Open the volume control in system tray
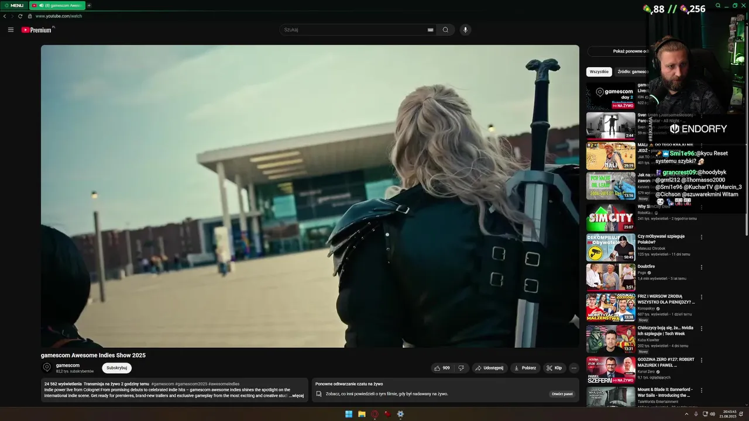The height and width of the screenshot is (421, 749). tap(712, 414)
